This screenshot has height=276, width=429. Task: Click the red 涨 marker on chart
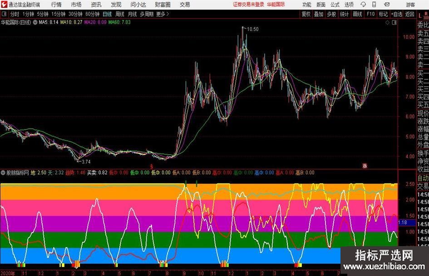tap(365, 165)
